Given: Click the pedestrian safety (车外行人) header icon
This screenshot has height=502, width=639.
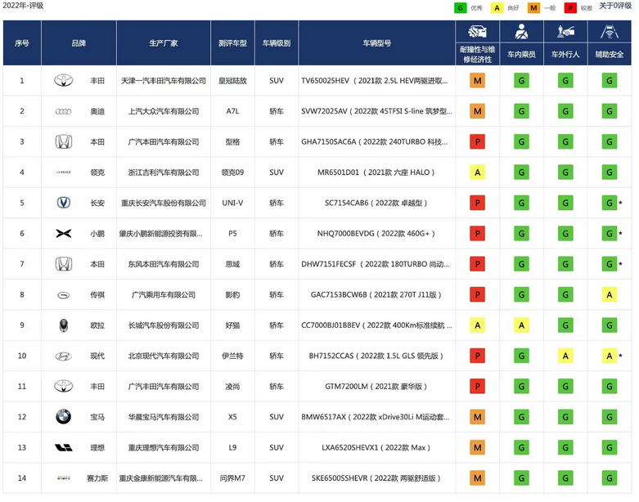Looking at the screenshot, I should coord(565,31).
